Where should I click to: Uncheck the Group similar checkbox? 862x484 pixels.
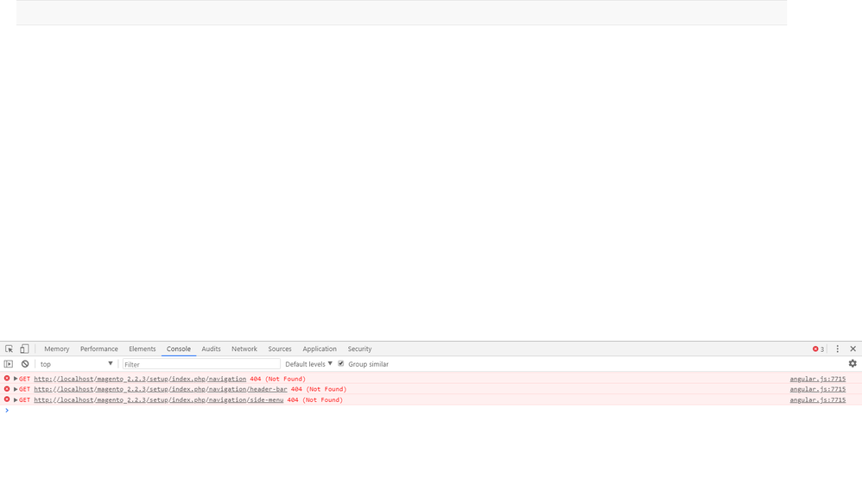pos(341,364)
